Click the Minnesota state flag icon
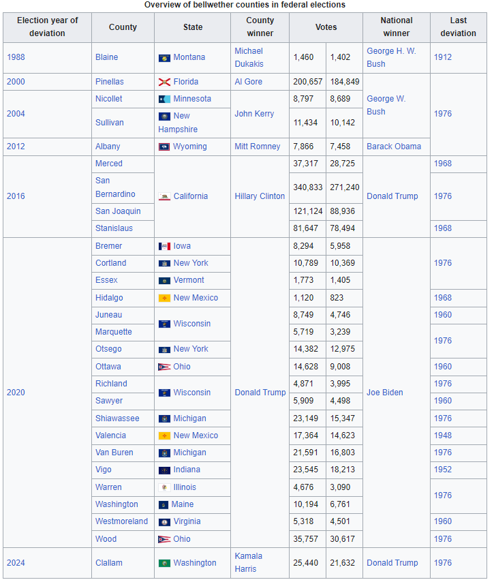The image size is (494, 580). (x=164, y=99)
